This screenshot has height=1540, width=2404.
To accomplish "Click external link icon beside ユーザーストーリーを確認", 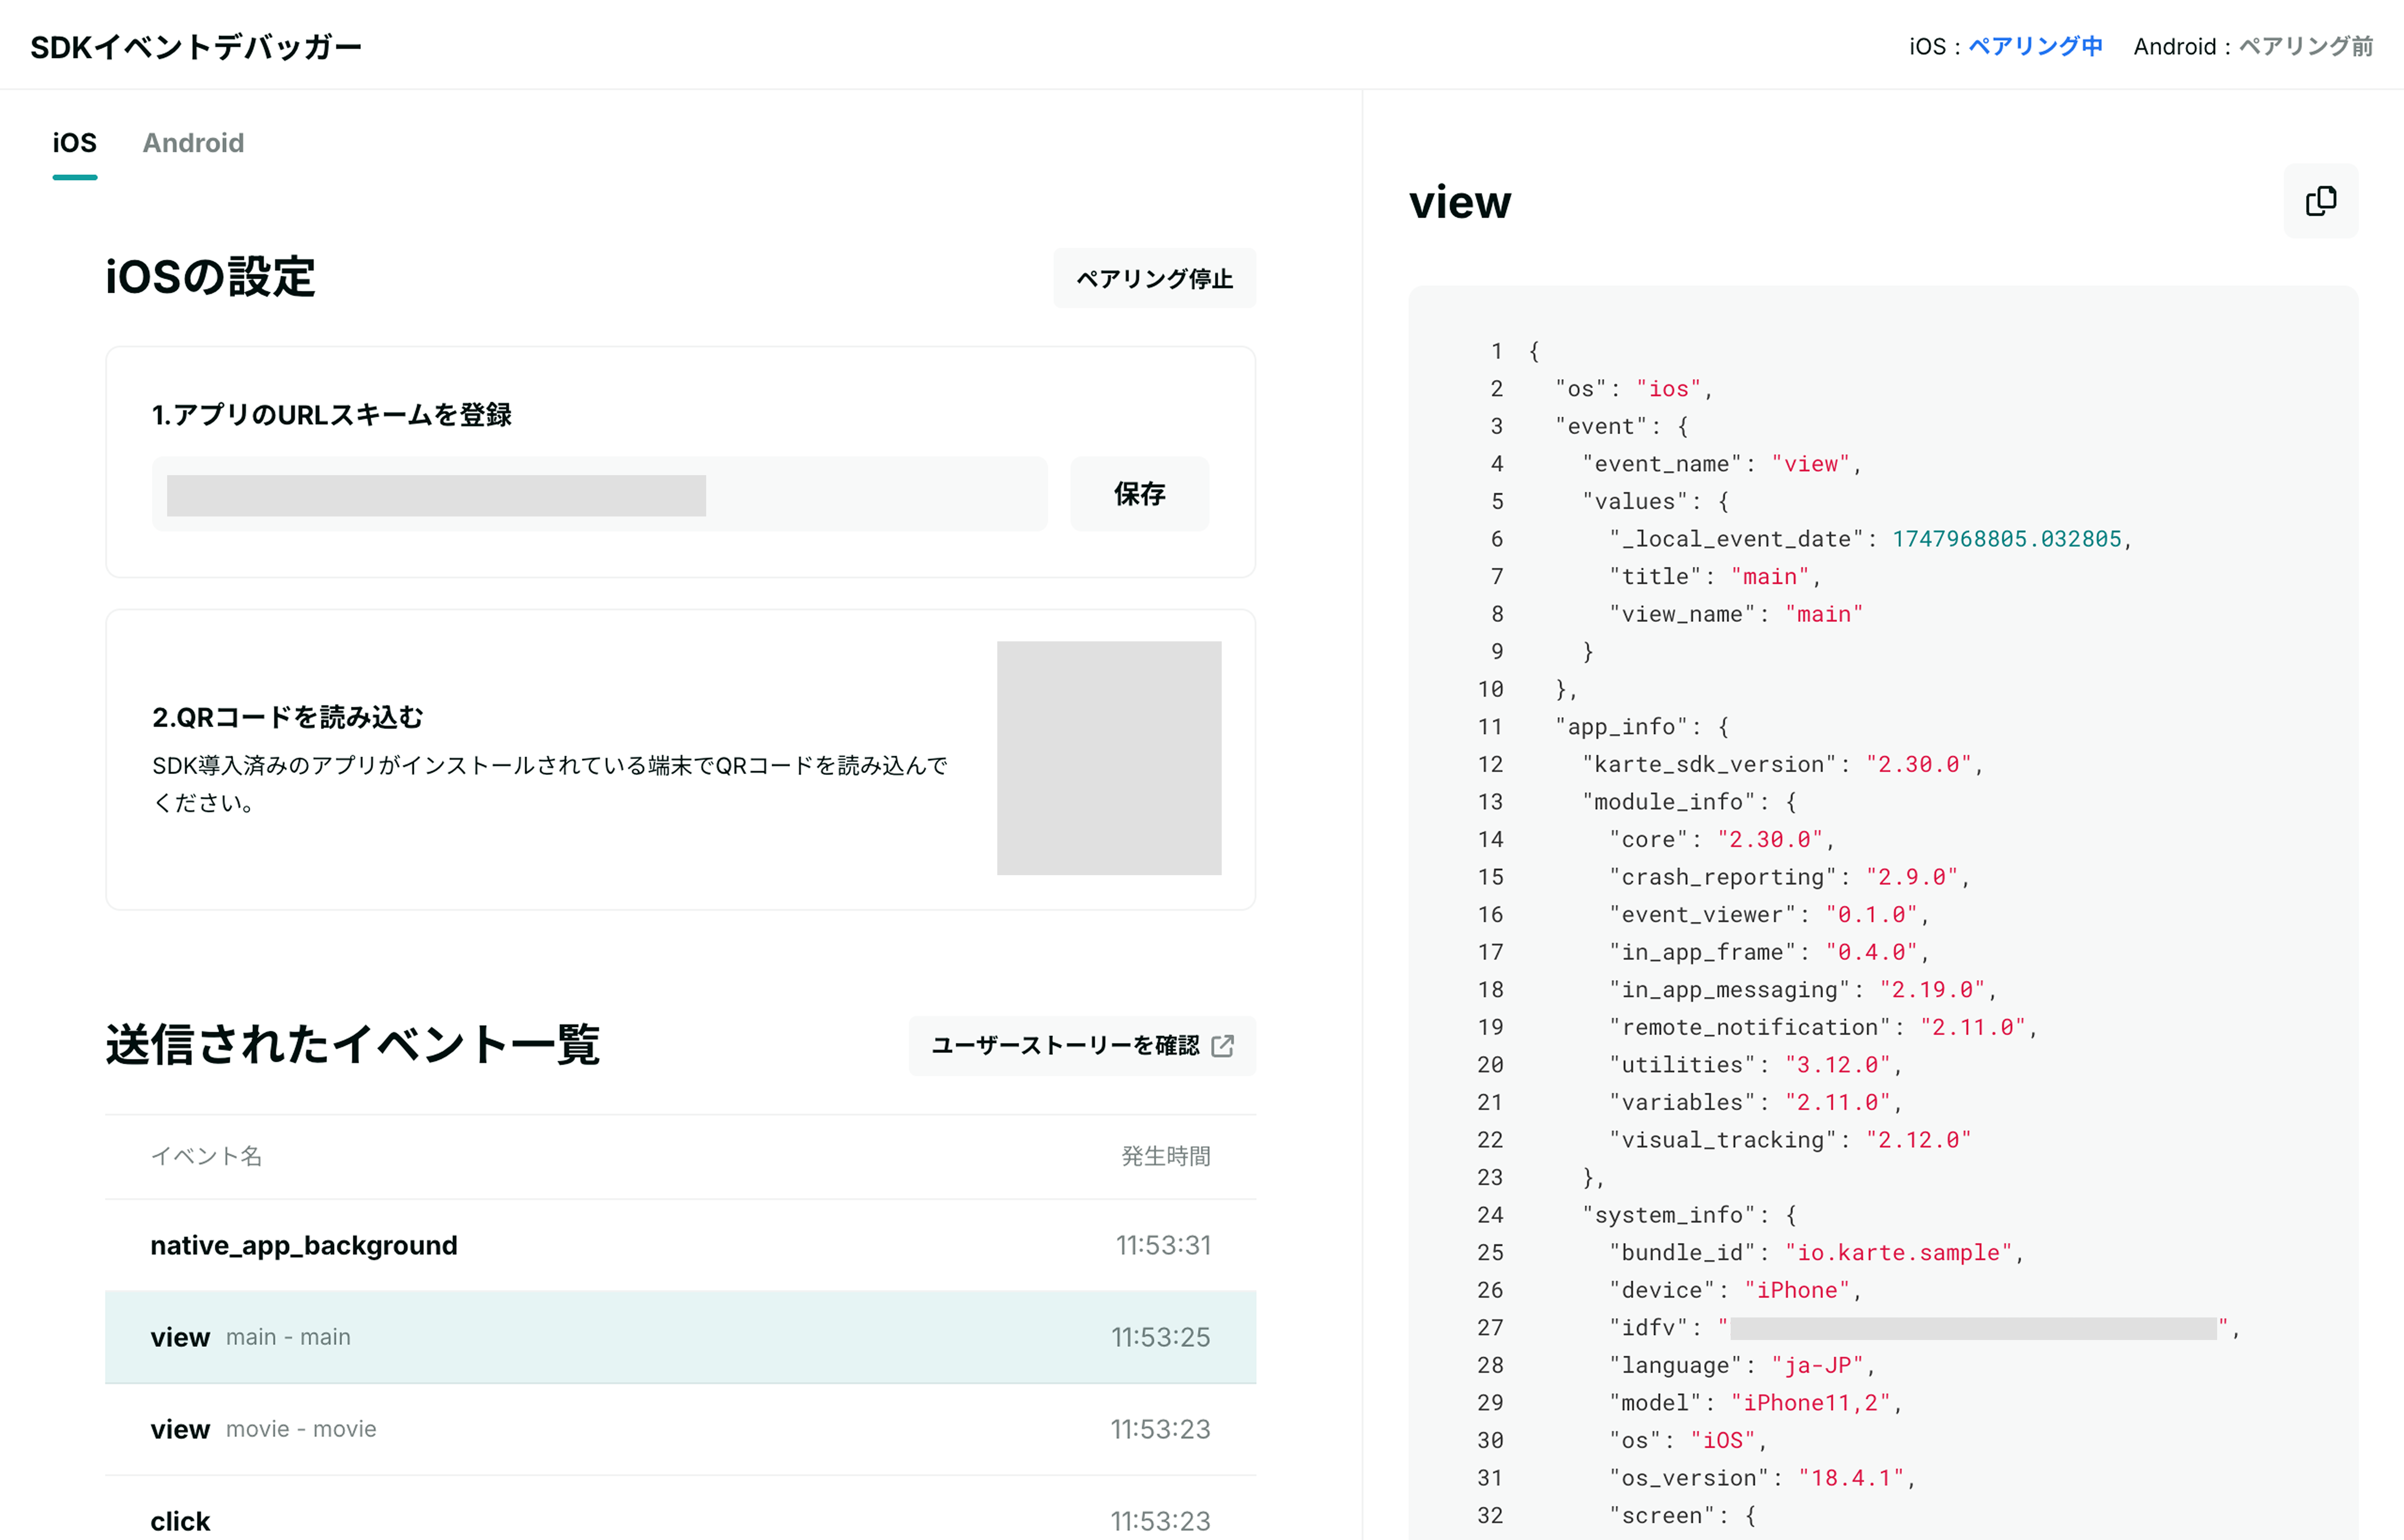I will (1222, 1046).
